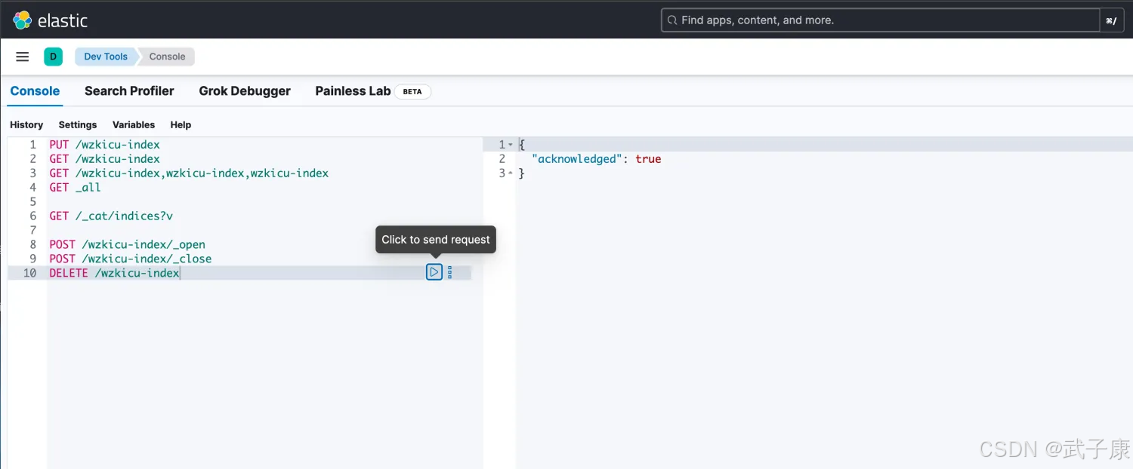
Task: Open the Painless Lab tab
Action: [x=353, y=91]
